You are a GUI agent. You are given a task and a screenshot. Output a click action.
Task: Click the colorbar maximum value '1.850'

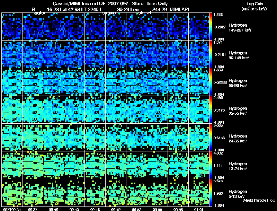[x=218, y=70]
